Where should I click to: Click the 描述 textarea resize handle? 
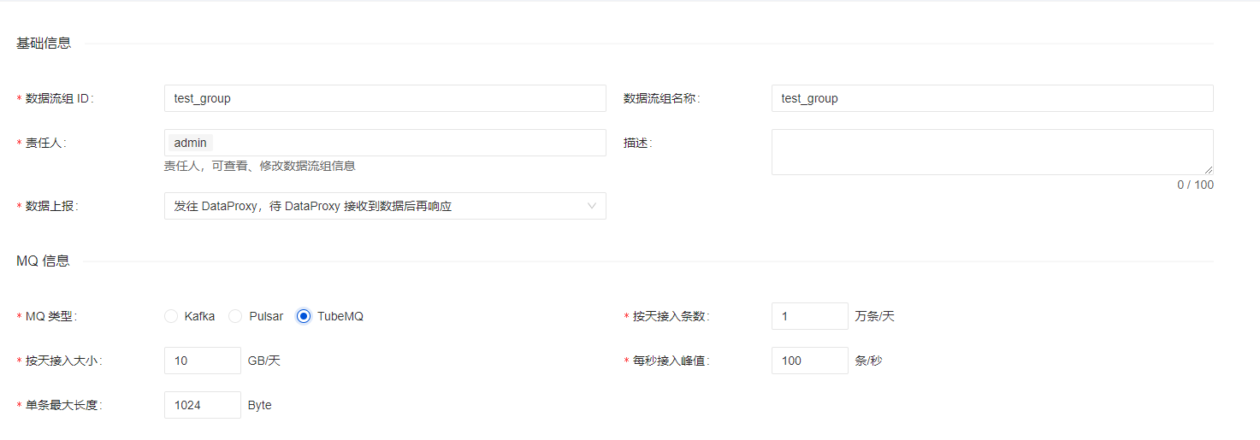click(1208, 170)
